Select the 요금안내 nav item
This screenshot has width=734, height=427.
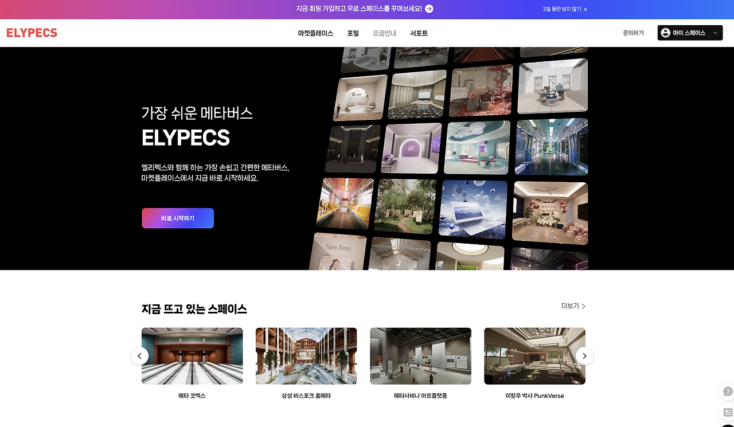(384, 33)
